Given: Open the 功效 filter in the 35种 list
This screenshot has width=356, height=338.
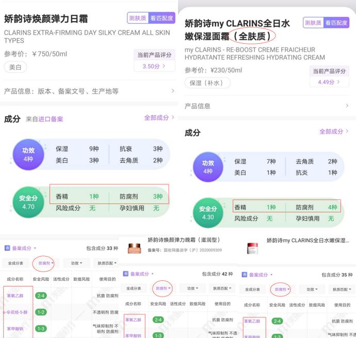Looking at the screenshot, I should [312, 290].
